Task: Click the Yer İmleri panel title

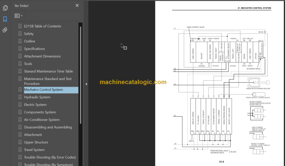Action: point(22,6)
